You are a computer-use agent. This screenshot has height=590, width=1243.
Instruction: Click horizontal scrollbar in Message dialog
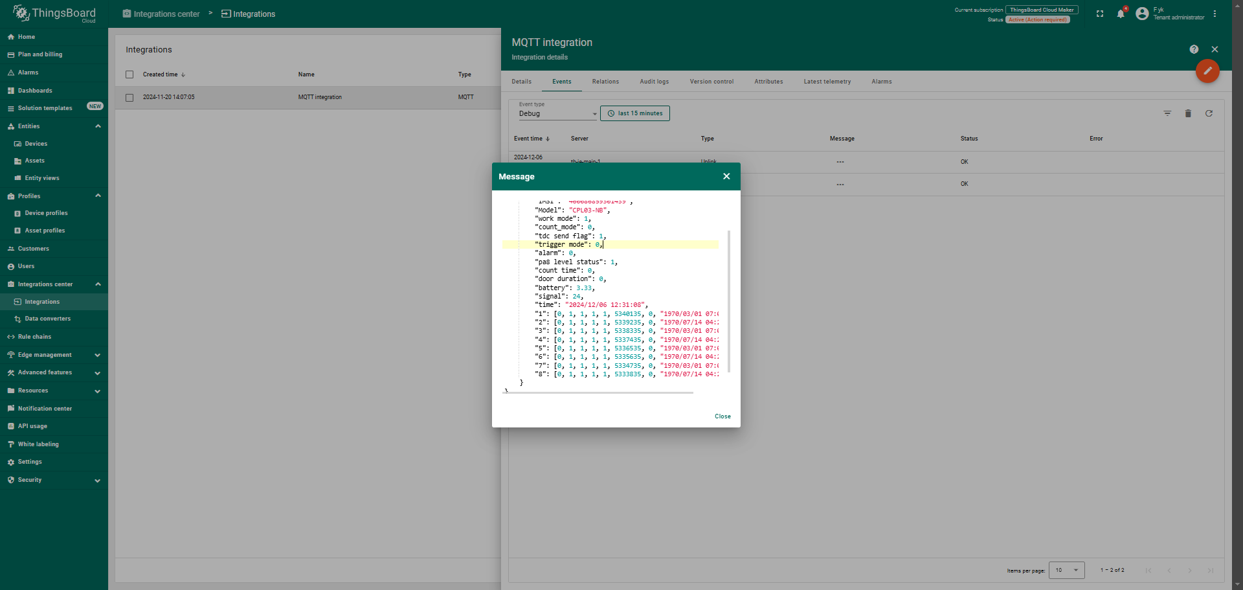(x=598, y=392)
